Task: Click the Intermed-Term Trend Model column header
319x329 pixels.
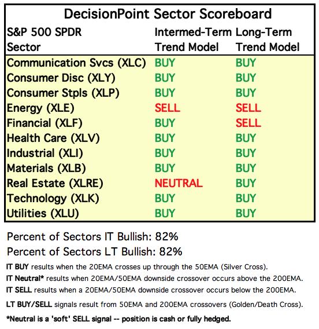Action: [193, 39]
